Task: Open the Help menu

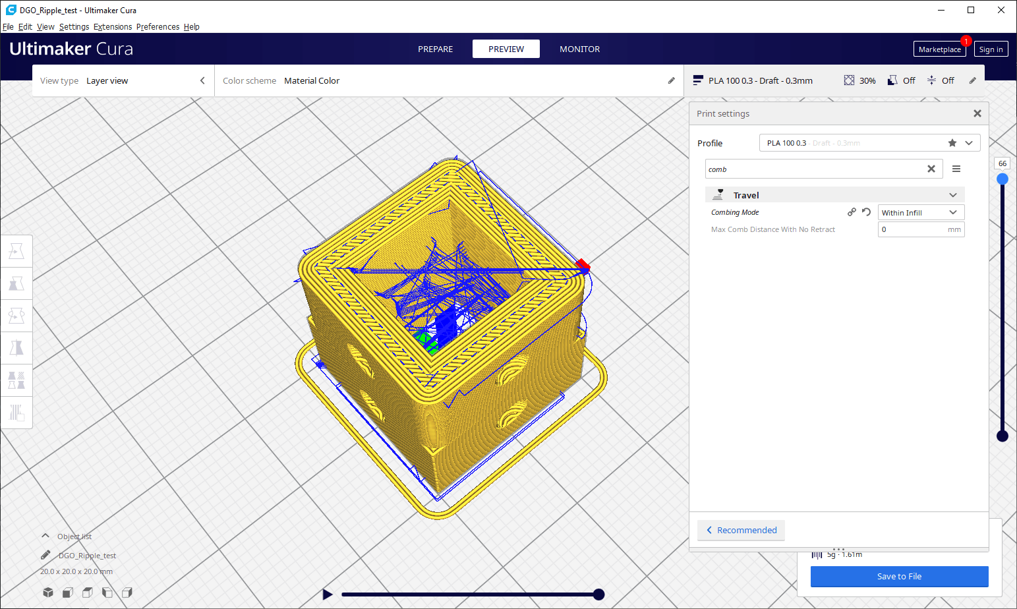Action: point(192,27)
